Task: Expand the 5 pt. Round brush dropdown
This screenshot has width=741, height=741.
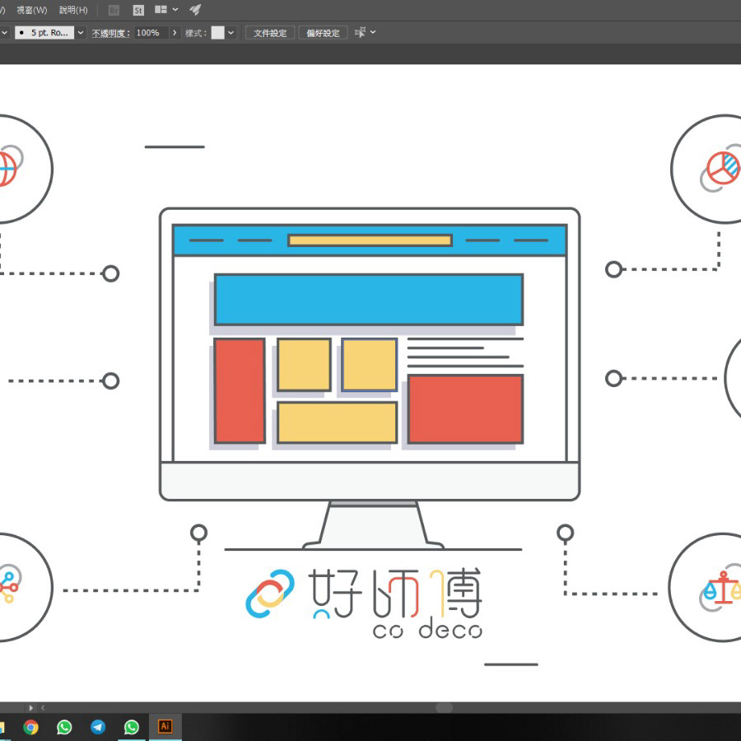Action: (x=81, y=33)
